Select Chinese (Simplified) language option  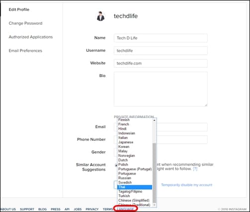pos(134,201)
